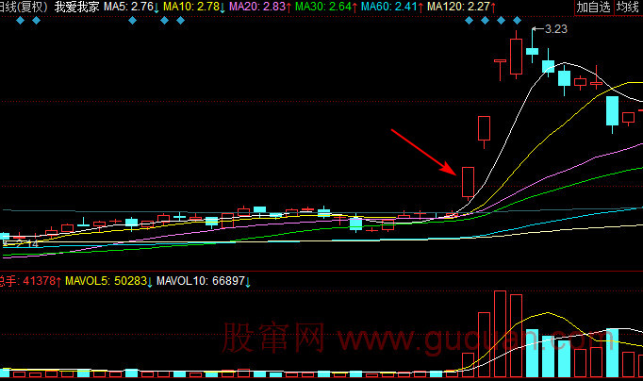Click the MA120 indicator label
The width and height of the screenshot is (643, 381).
(460, 8)
